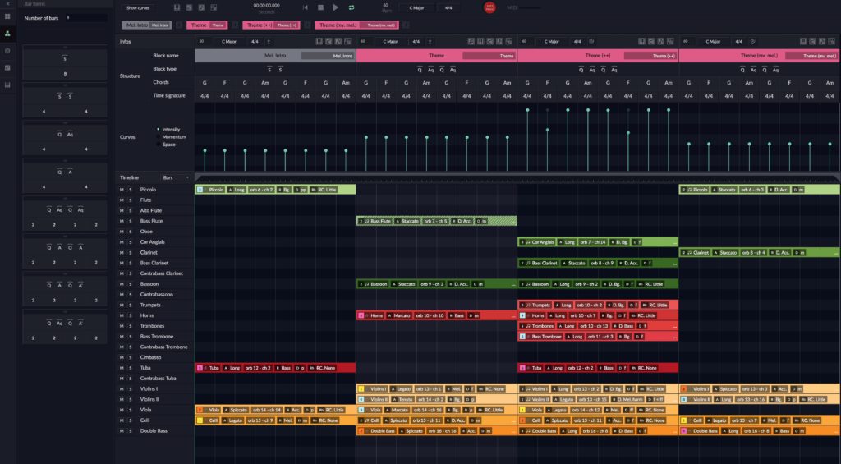Toggle the green loop icon
The width and height of the screenshot is (841, 464).
click(352, 7)
